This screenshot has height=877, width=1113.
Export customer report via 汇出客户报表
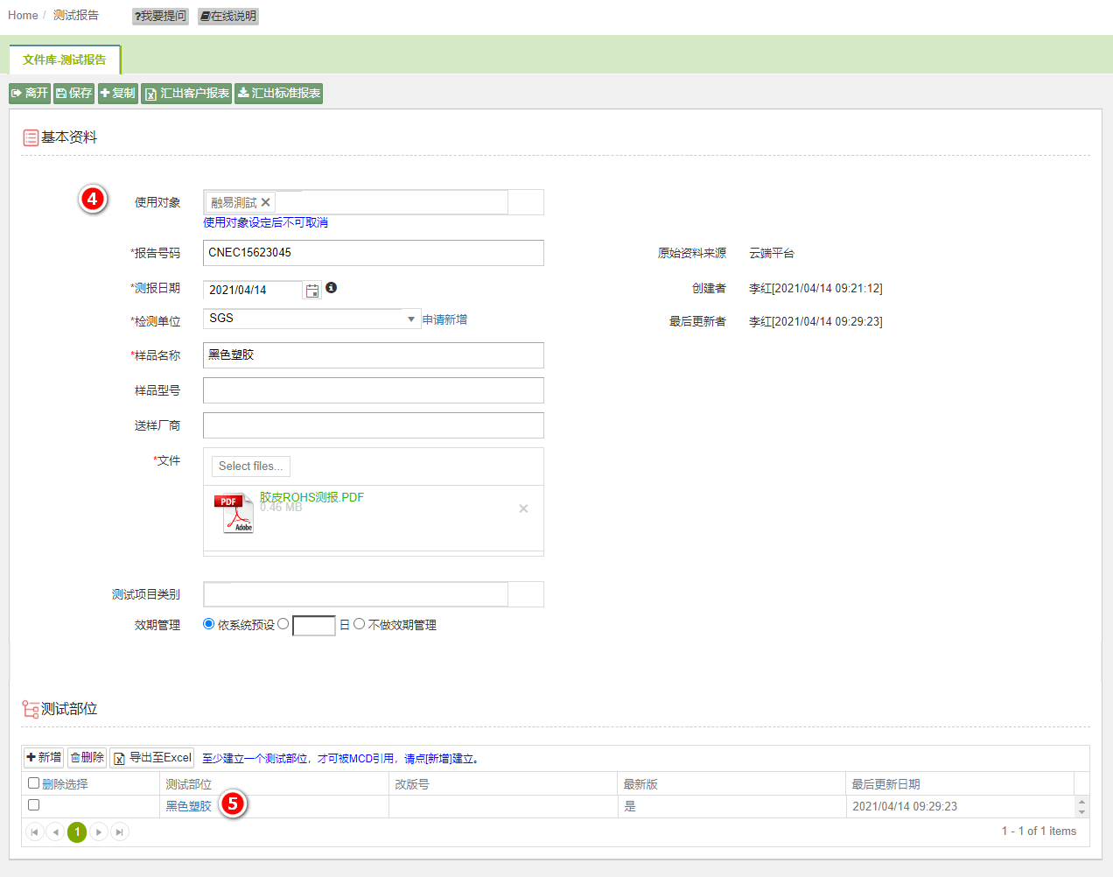tap(186, 94)
